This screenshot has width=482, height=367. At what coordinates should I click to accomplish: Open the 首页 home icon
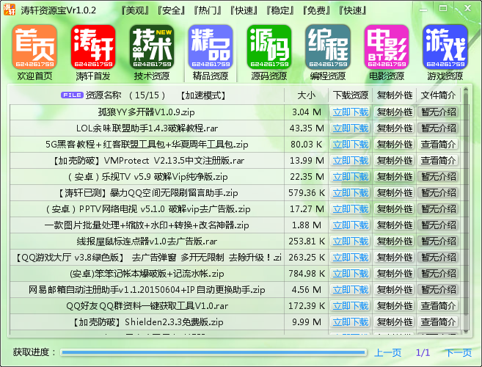pos(34,46)
